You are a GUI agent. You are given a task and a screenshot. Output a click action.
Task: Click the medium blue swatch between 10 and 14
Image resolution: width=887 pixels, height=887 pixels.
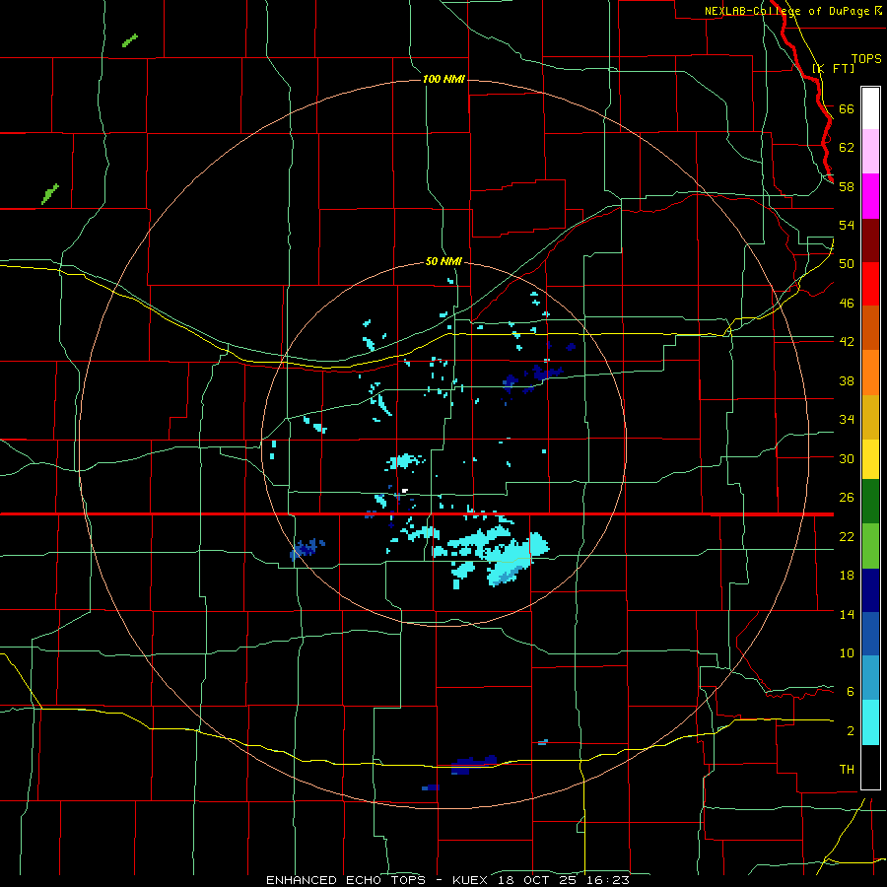click(870, 634)
